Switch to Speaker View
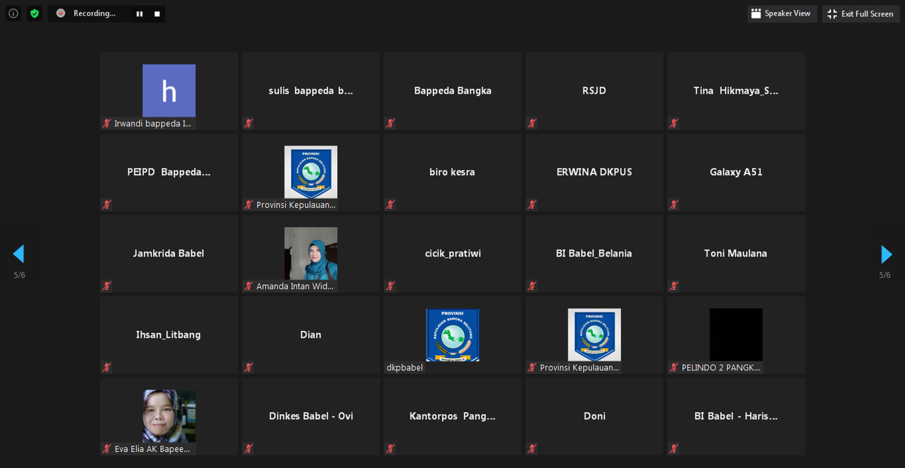 coord(781,14)
